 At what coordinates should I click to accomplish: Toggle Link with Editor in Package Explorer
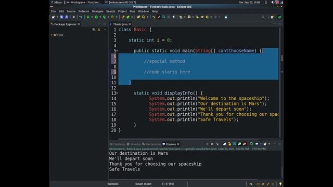pyautogui.click(x=99, y=30)
